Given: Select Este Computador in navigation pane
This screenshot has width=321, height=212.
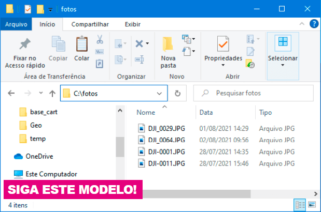Looking at the screenshot, I should click(x=46, y=174).
